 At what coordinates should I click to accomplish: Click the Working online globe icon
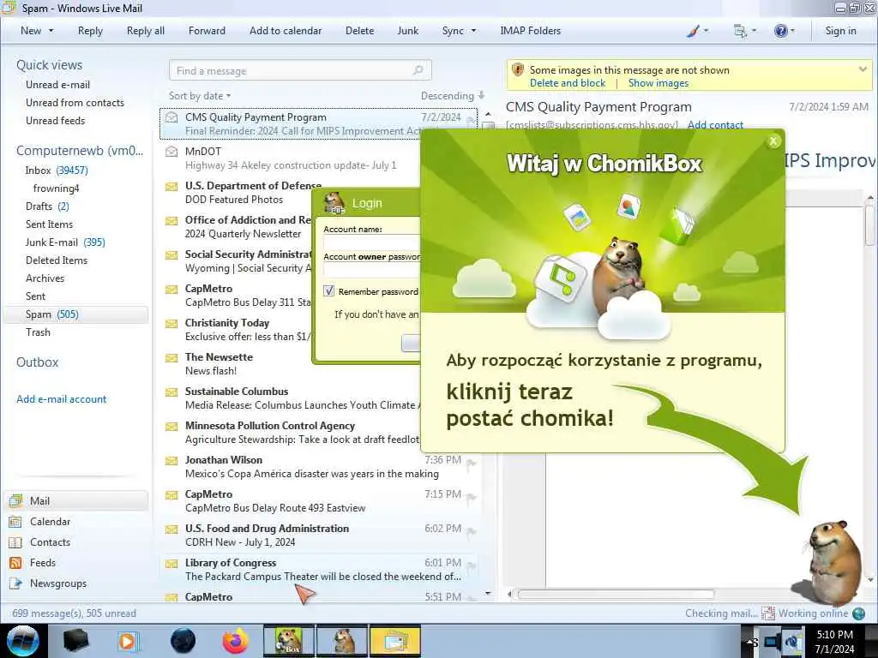(x=858, y=613)
